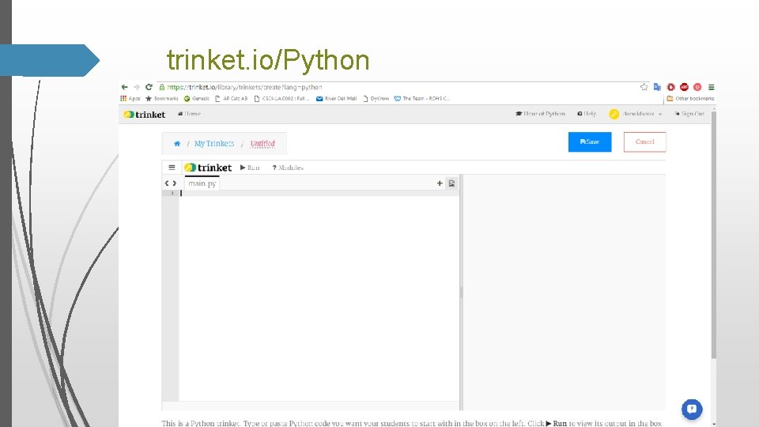Open the Help menu item
Screen dimensions: 759x427
point(587,114)
